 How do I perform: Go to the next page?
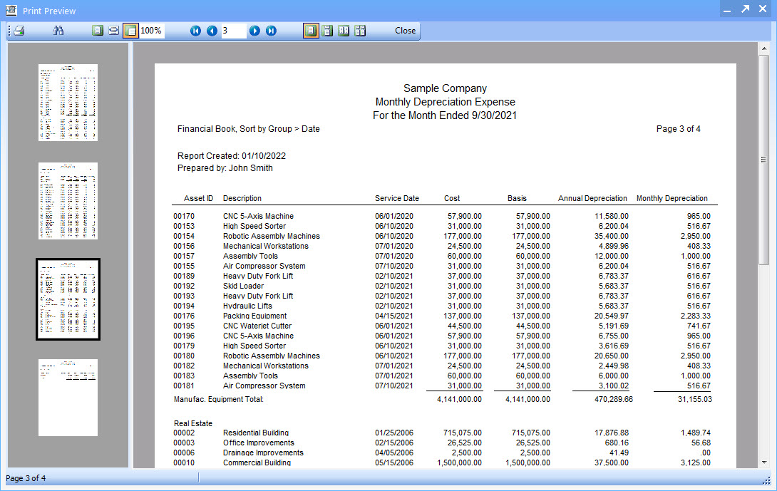(x=254, y=31)
